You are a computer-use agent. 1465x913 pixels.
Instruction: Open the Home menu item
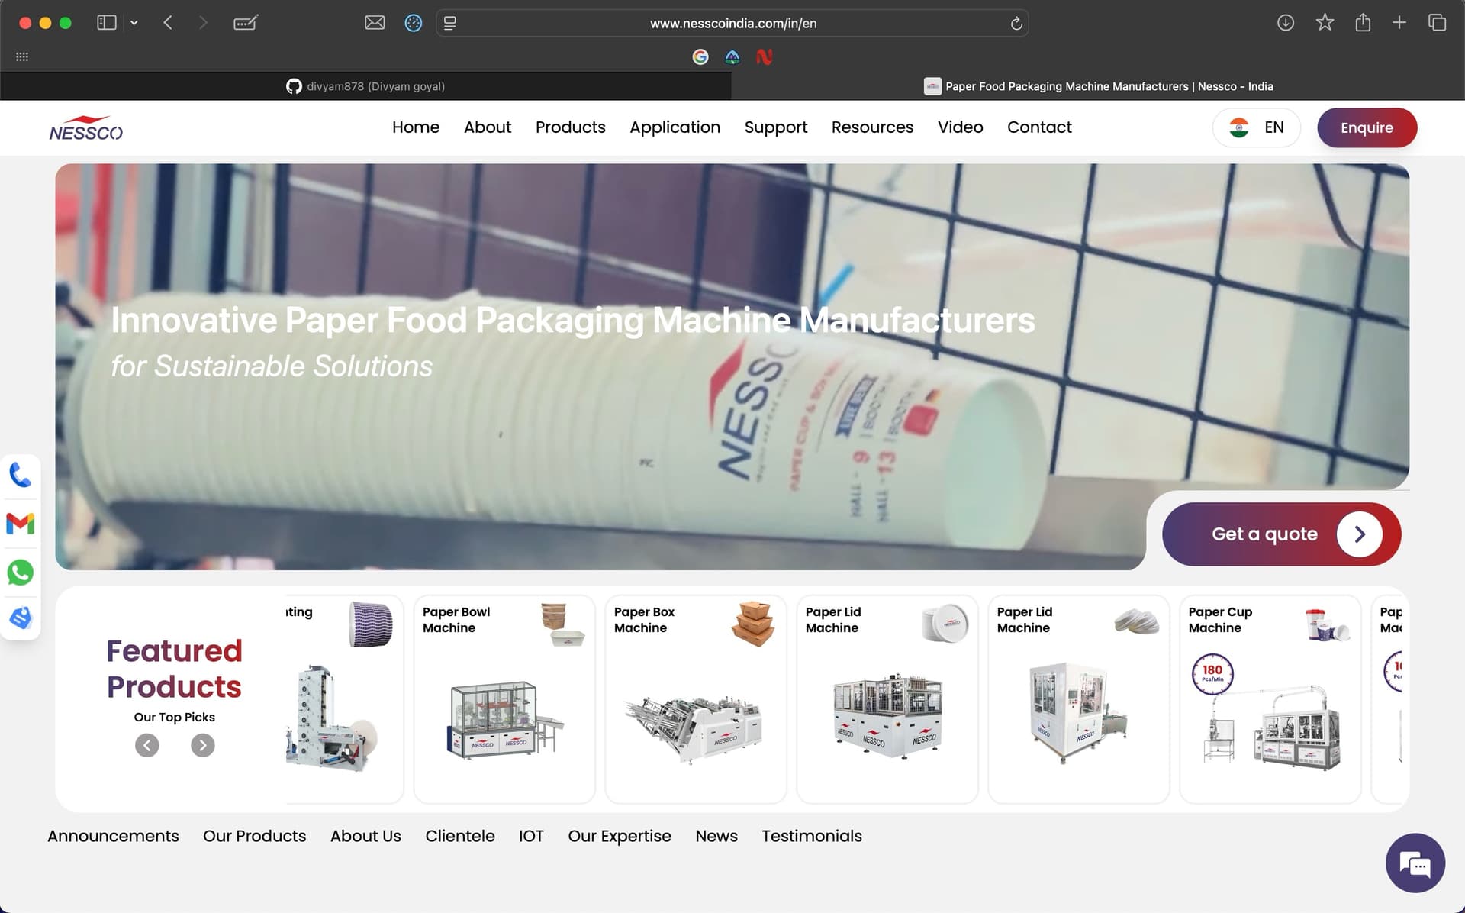[416, 127]
